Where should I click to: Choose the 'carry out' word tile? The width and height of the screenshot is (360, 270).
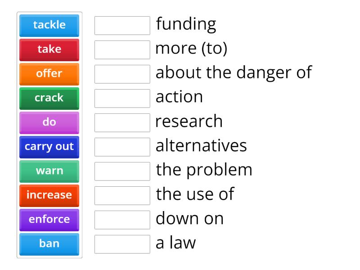[49, 147]
